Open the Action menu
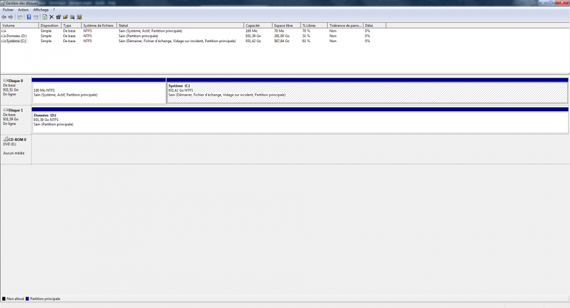The image size is (570, 308). coord(23,10)
